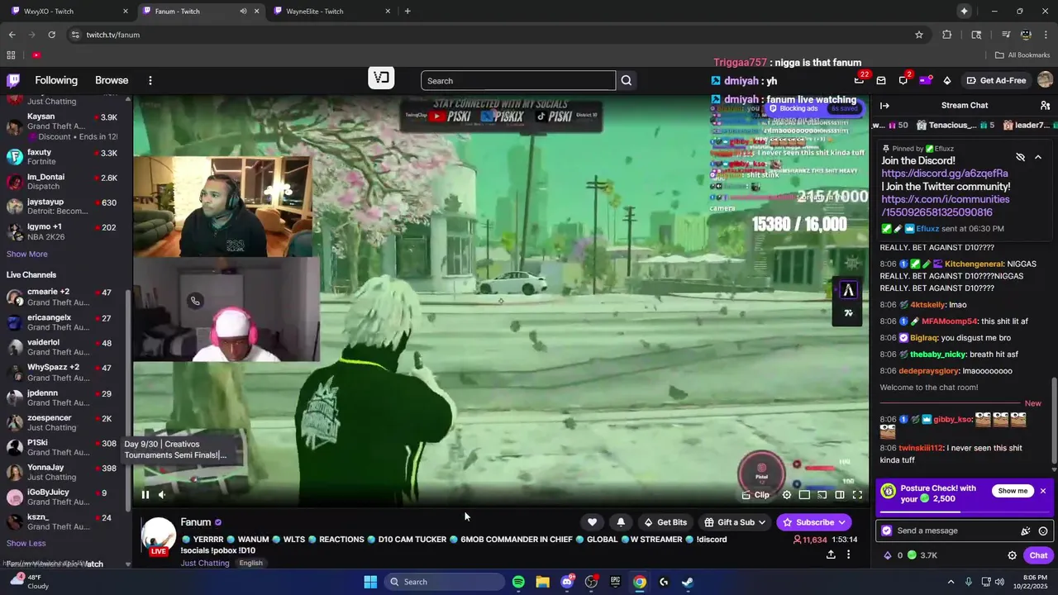The image size is (1058, 595).
Task: Dismiss the Posture Check banner
Action: click(1043, 491)
